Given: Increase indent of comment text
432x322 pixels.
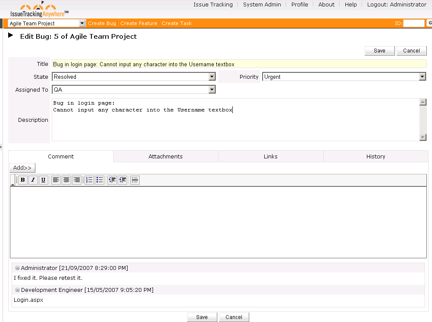Looking at the screenshot, I should click(x=122, y=180).
